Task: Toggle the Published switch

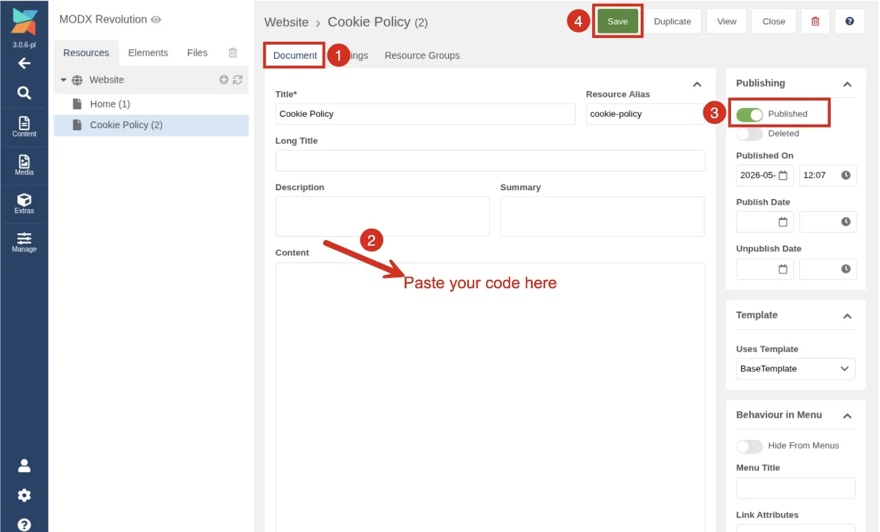Action: point(749,114)
